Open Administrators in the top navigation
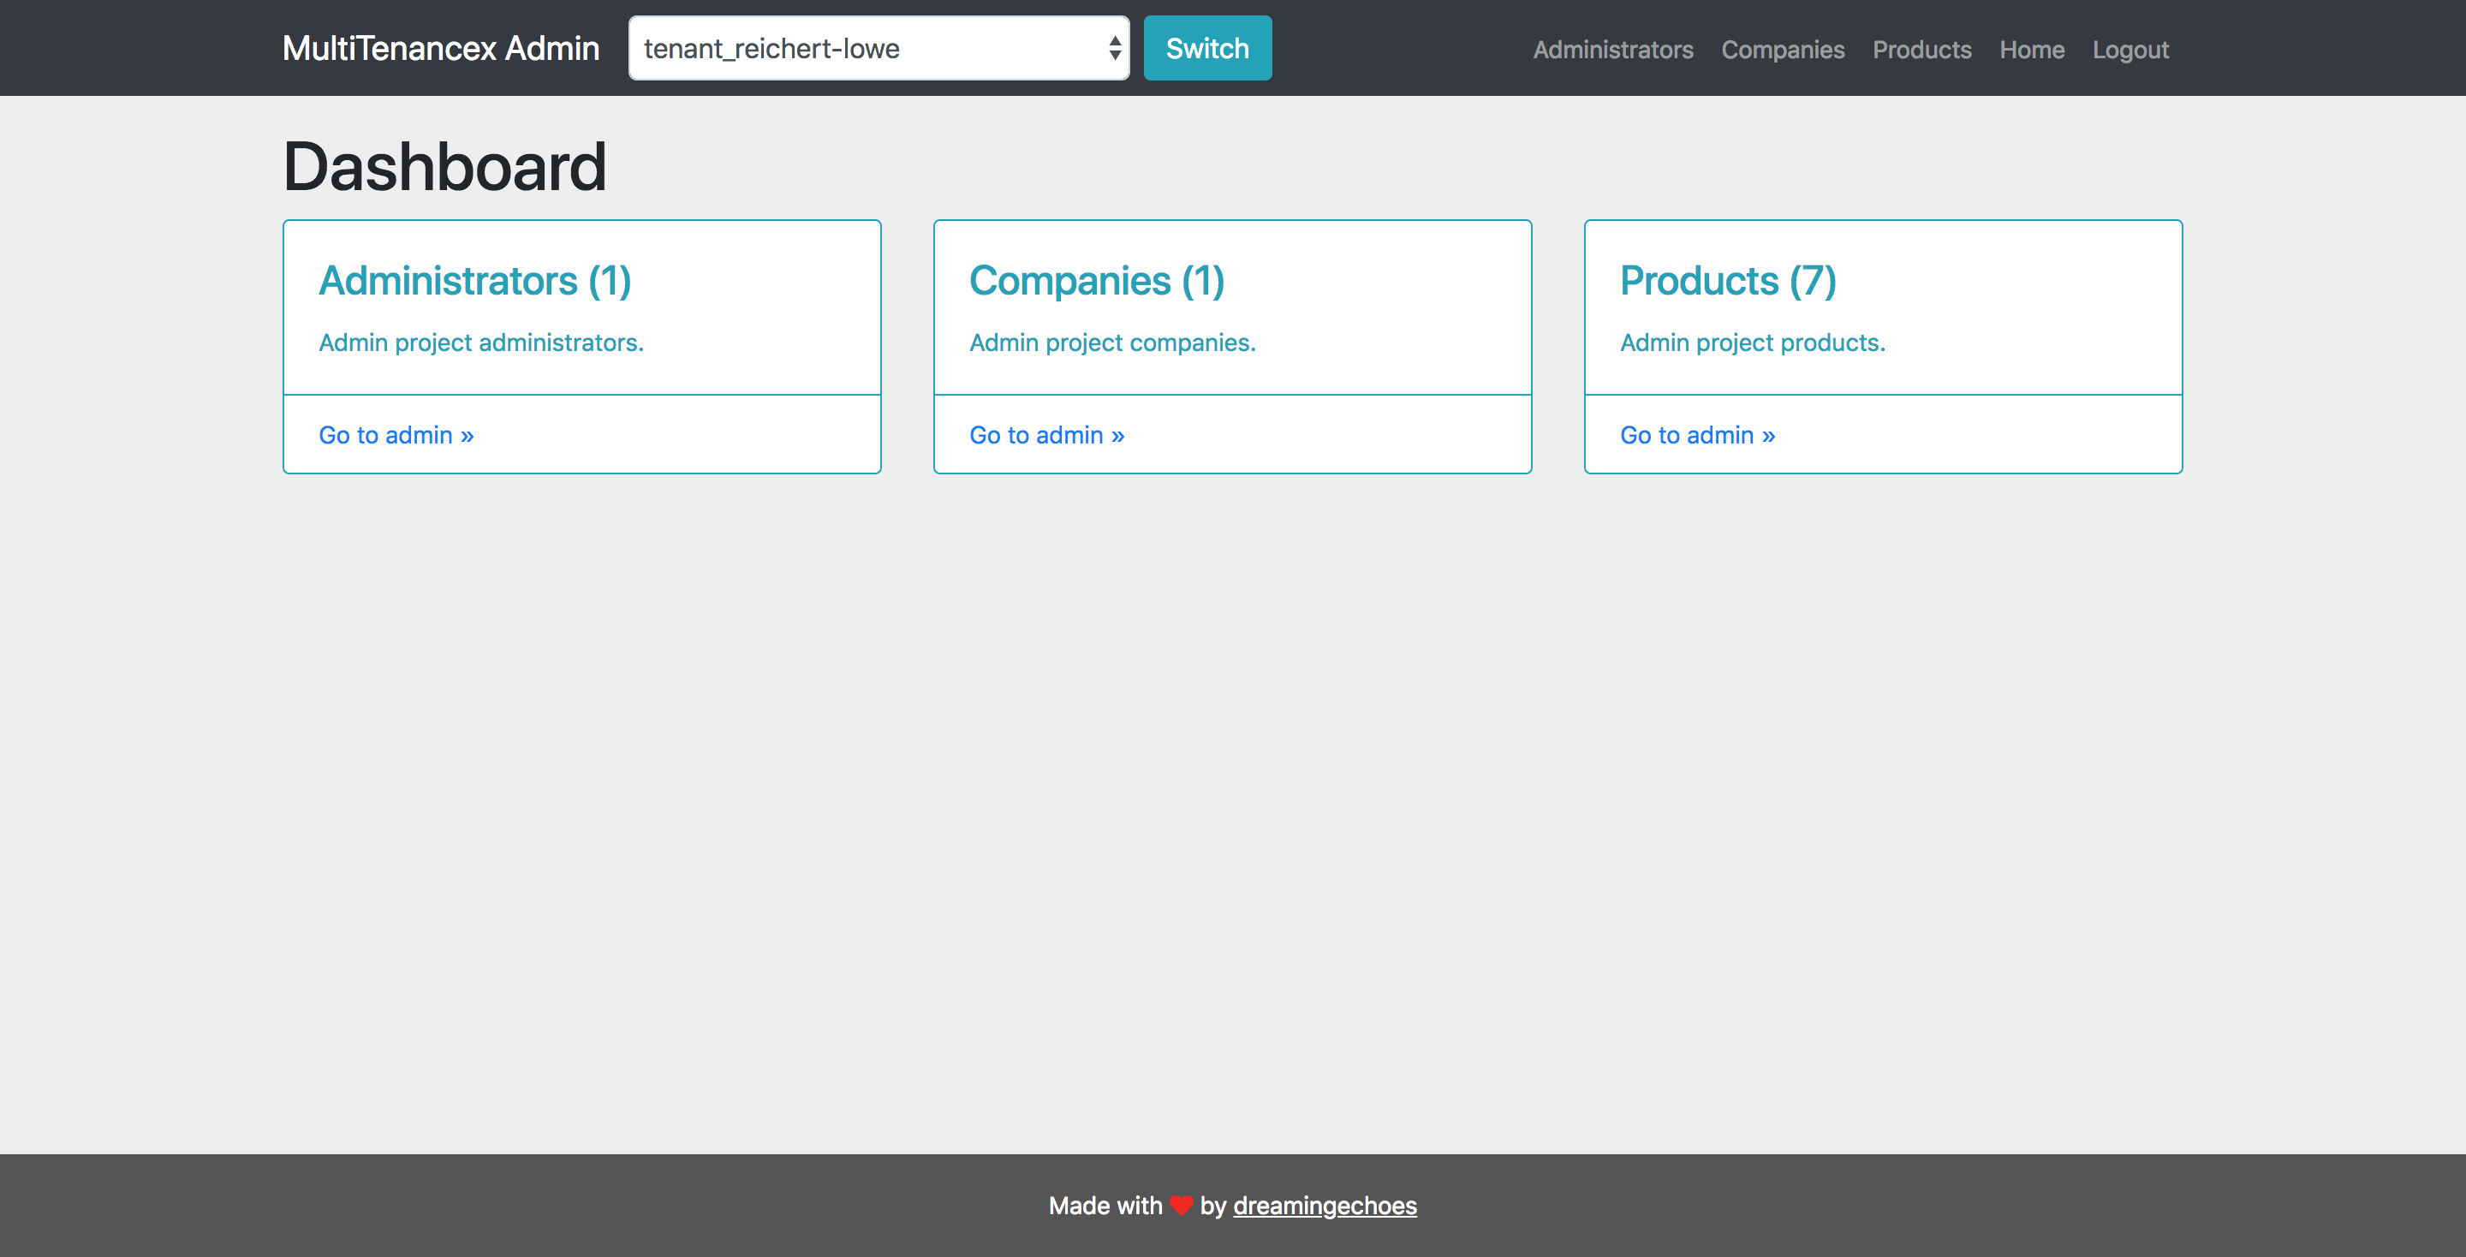Screen dimensions: 2466x1257 click(x=1612, y=50)
